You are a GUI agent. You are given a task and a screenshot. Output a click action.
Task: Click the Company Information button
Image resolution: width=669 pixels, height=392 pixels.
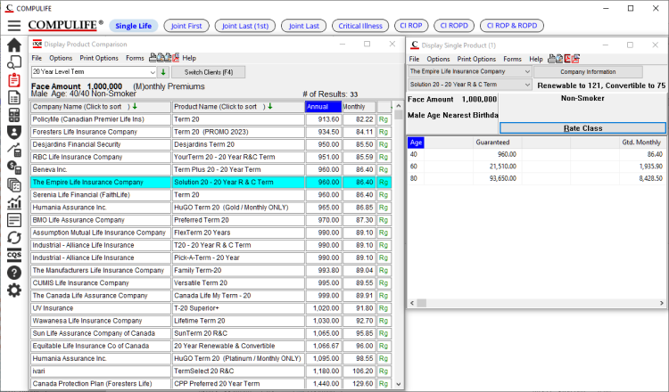pyautogui.click(x=588, y=71)
